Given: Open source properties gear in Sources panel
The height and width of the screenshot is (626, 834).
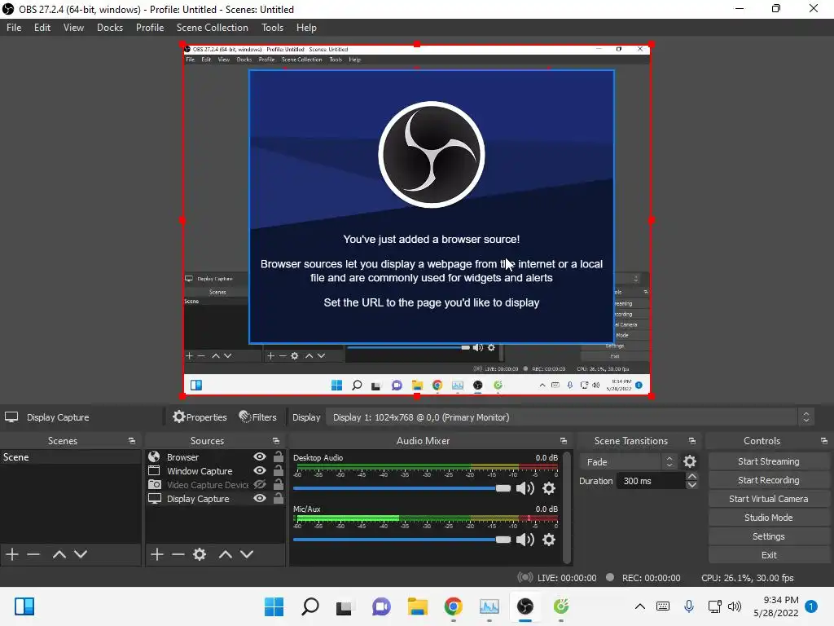Looking at the screenshot, I should (200, 554).
